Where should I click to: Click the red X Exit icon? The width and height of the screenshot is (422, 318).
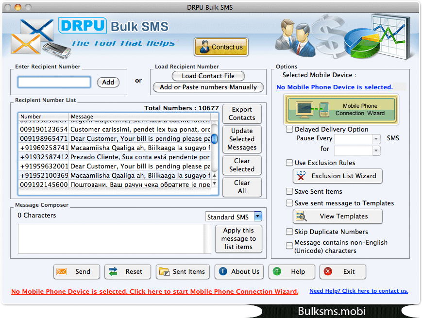pyautogui.click(x=328, y=271)
